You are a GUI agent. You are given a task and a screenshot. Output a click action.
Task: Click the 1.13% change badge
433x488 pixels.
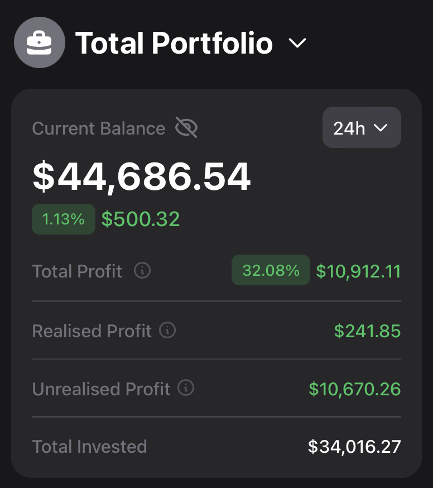64,219
